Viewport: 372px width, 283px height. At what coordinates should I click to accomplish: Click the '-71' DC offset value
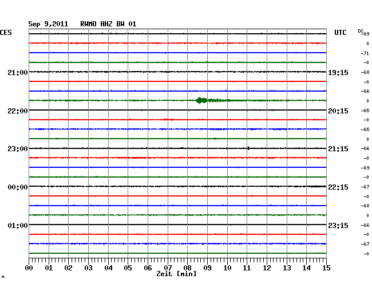[x=365, y=53]
